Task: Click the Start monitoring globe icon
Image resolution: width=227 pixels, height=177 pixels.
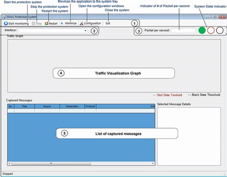Action: point(6,23)
